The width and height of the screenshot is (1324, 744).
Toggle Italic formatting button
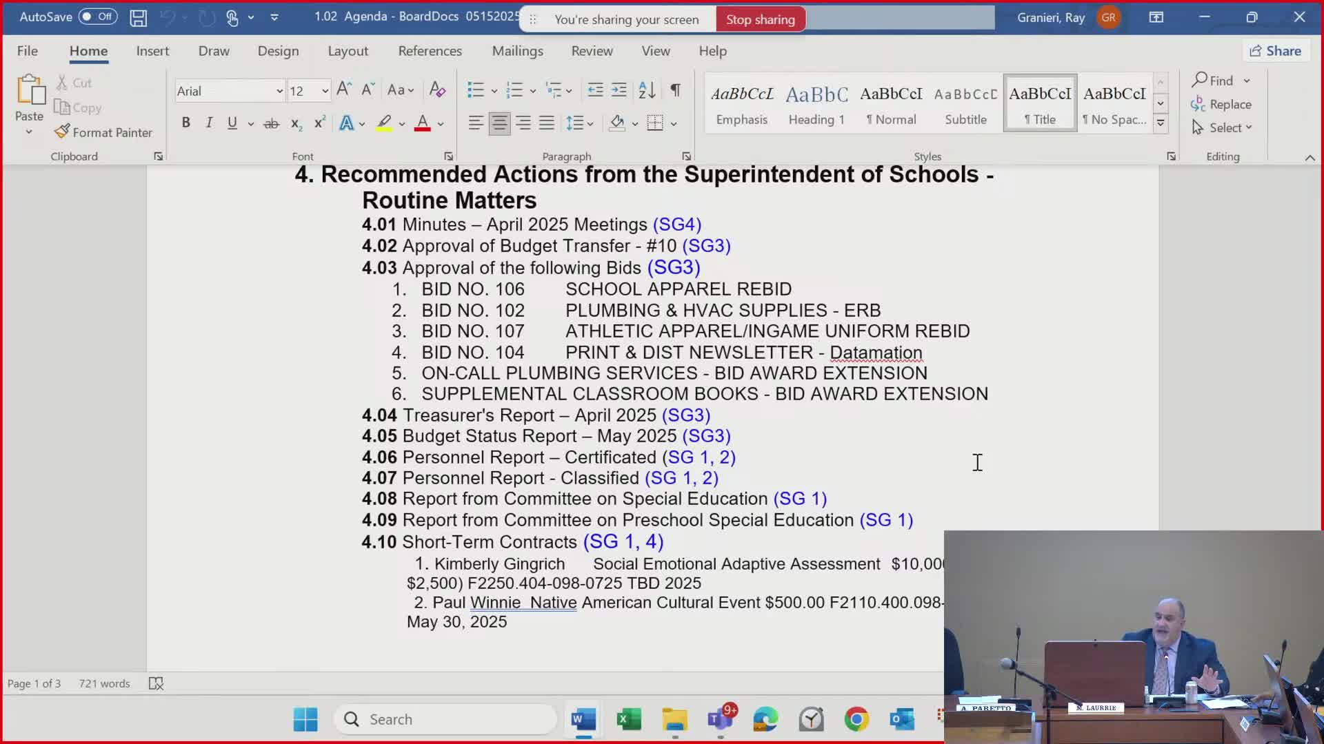(x=209, y=123)
